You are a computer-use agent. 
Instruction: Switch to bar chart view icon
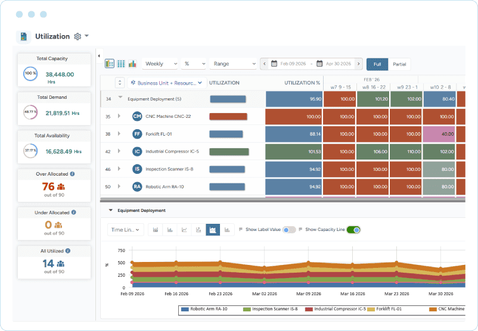click(132, 64)
